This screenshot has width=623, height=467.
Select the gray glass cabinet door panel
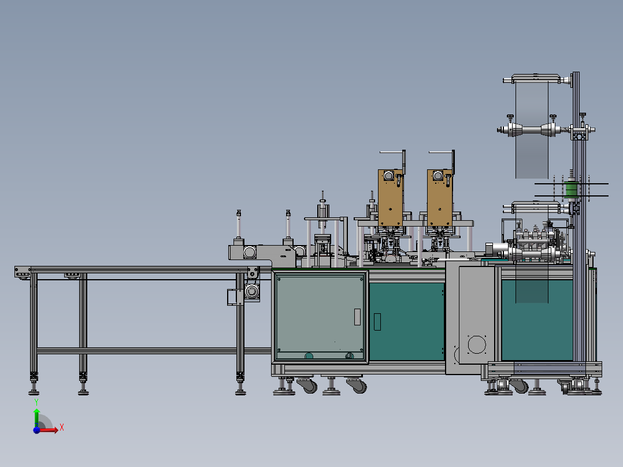(x=320, y=316)
